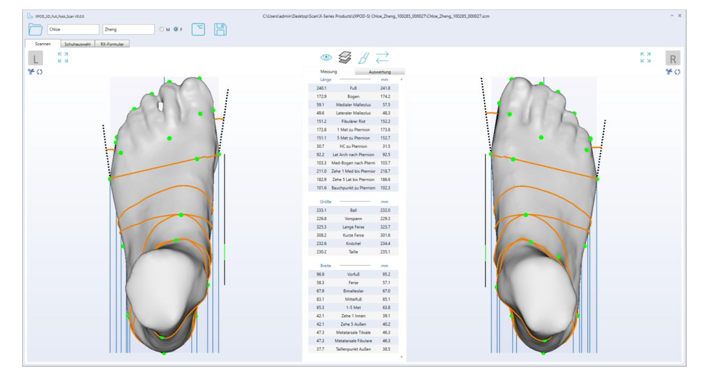702x378 pixels.
Task: Expand the left foot view to fullscreen
Action: [63, 57]
